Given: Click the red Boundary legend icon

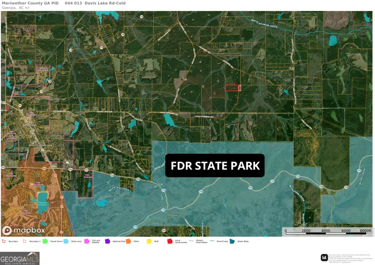Looking at the screenshot, I should (x=4, y=241).
